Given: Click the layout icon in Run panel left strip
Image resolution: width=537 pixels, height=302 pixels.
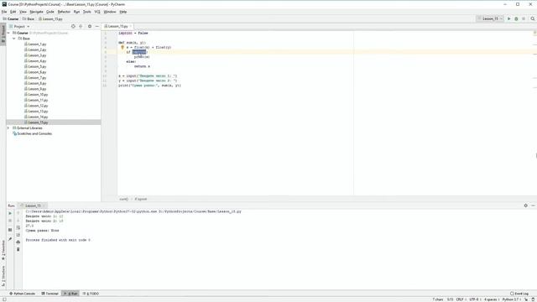Looking at the screenshot, I should (x=10, y=230).
